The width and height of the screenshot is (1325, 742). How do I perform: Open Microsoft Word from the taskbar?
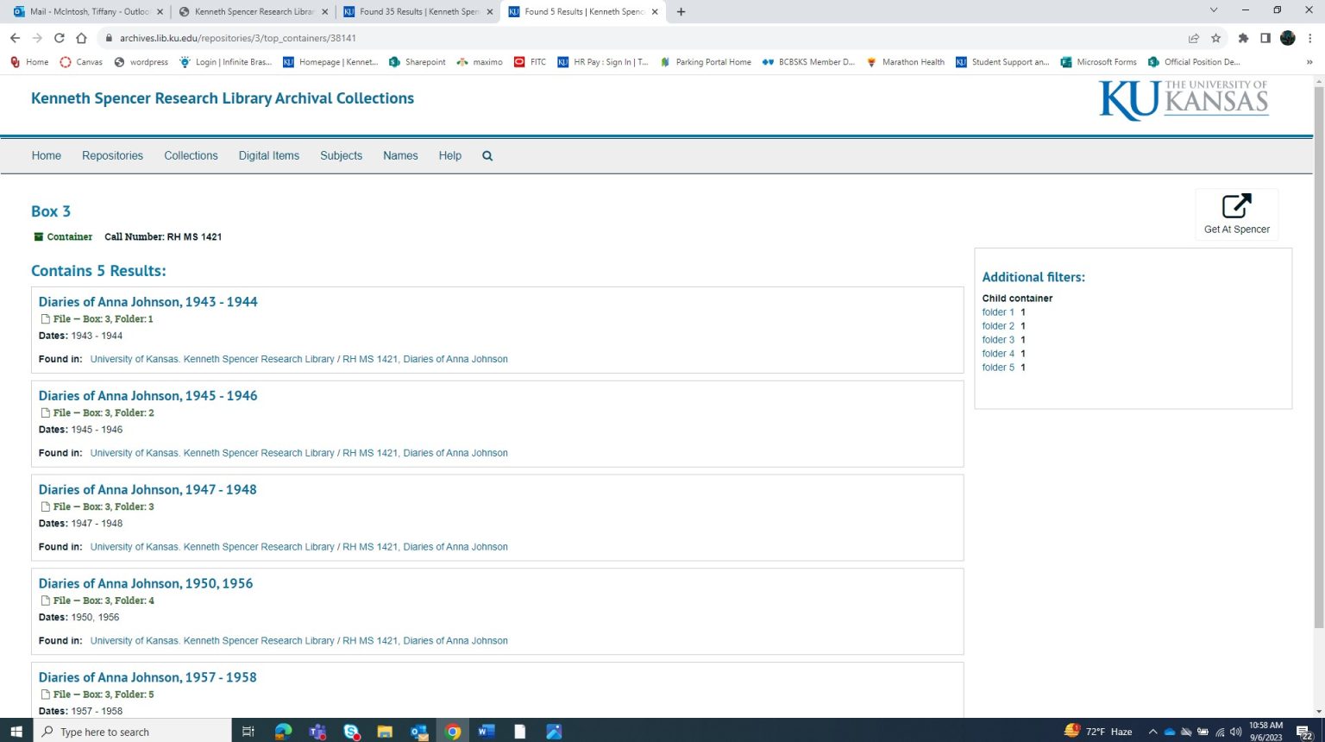tap(487, 732)
